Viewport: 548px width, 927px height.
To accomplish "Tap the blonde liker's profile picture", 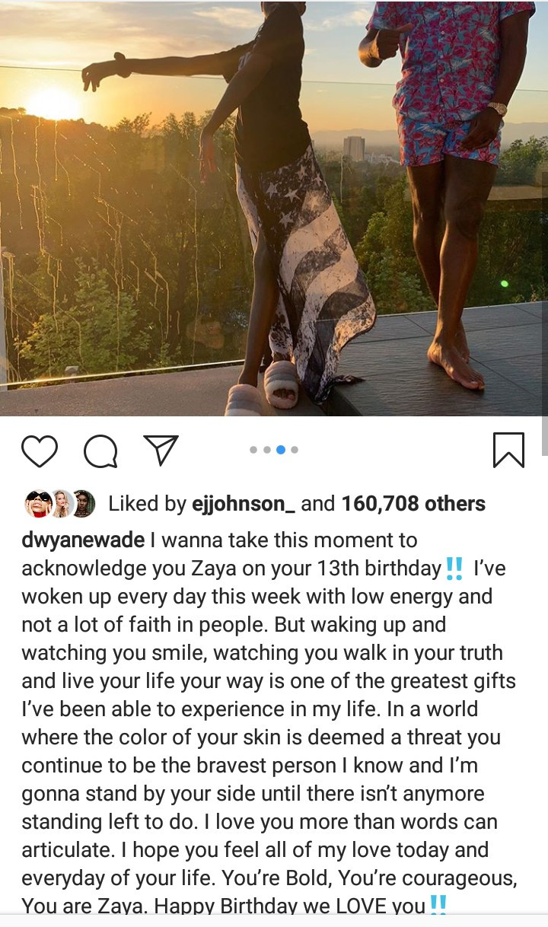I will pos(61,504).
